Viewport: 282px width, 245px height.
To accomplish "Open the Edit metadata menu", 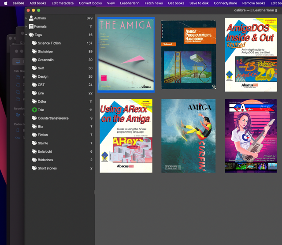I will tap(63, 3).
